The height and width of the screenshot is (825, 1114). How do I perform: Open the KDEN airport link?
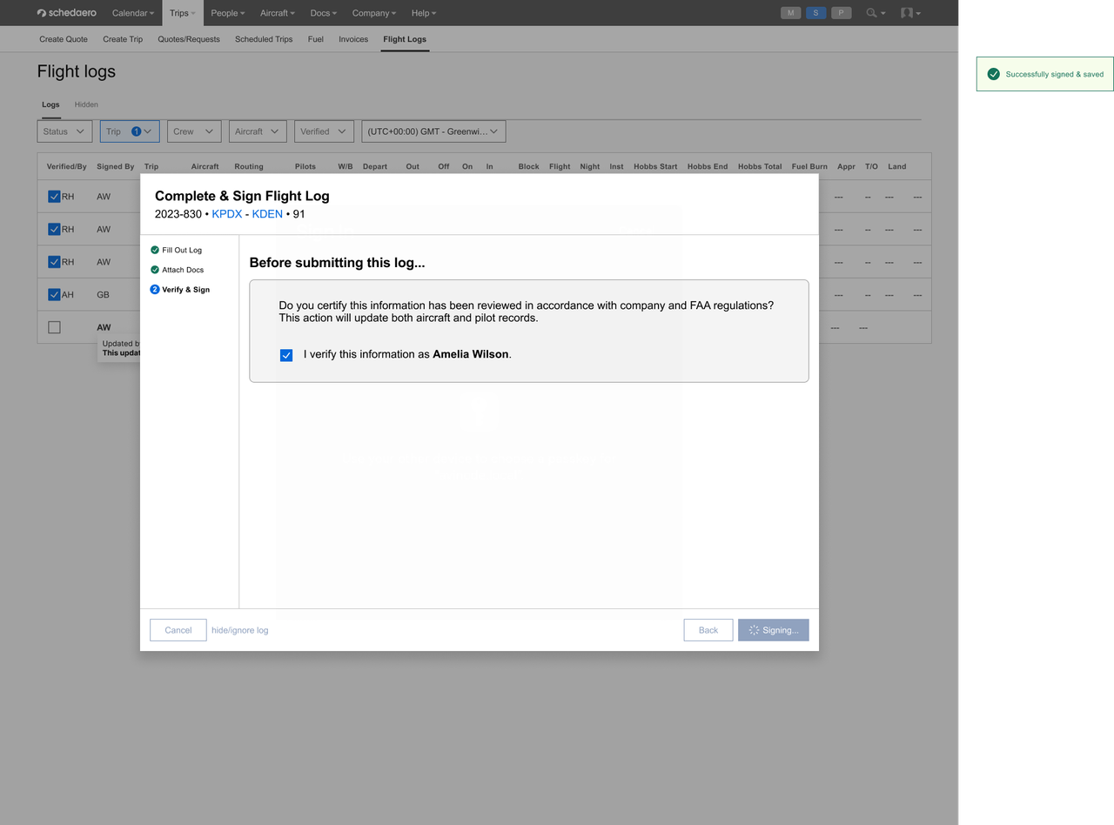267,214
